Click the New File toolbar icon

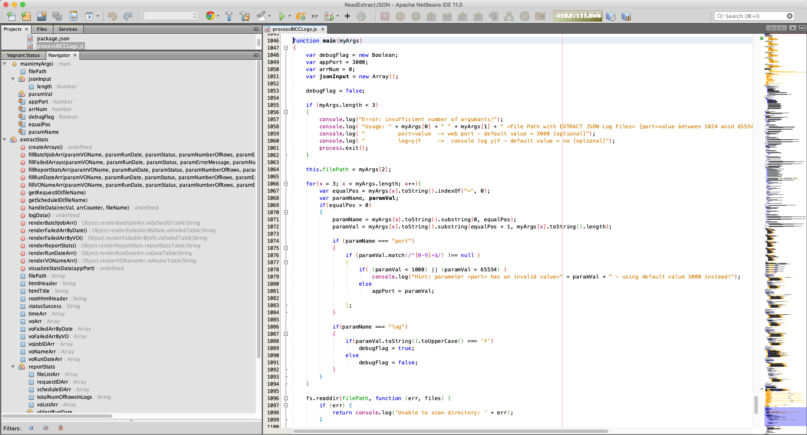[x=11, y=16]
